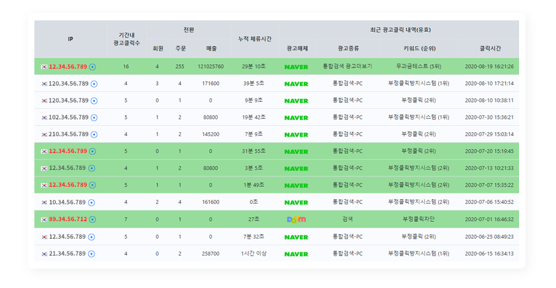Screen dimensions: 556x288
Task: Select red IP 89.34.56.712
Action: point(68,219)
